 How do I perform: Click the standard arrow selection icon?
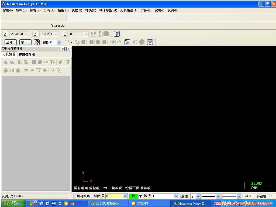coord(77,42)
